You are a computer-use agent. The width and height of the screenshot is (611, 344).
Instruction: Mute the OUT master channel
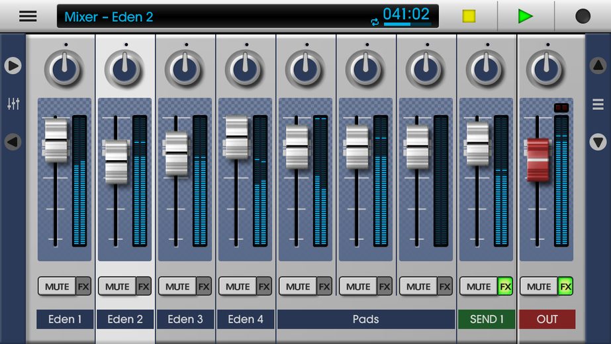tap(539, 286)
